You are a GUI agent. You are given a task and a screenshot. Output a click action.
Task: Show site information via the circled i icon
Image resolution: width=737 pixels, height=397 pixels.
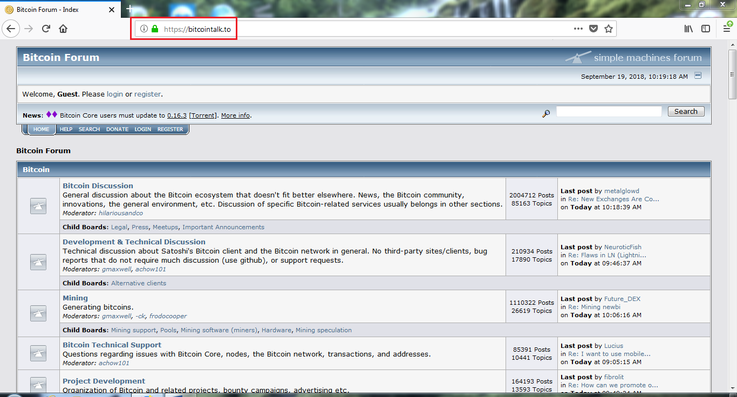[x=144, y=29]
